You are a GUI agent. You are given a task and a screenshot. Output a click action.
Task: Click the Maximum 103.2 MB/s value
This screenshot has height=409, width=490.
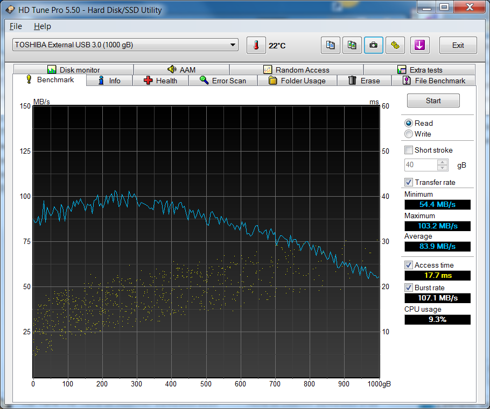point(437,226)
